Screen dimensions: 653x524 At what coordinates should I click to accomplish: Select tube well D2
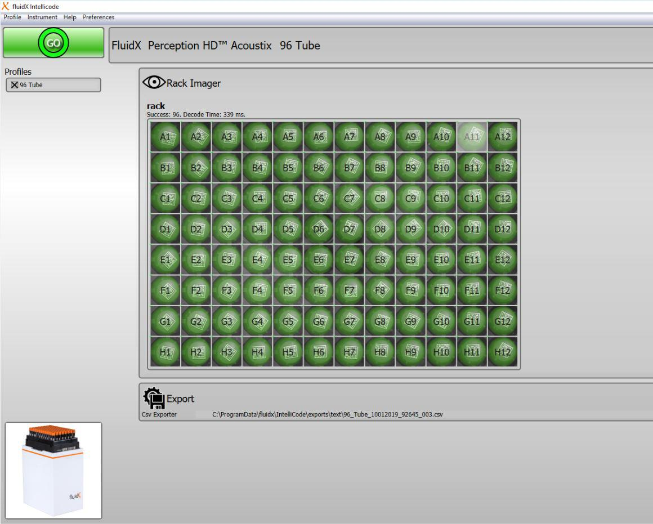[196, 229]
